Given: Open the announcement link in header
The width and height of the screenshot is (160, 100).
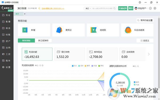Looking at the screenshot, I should click(x=53, y=8).
